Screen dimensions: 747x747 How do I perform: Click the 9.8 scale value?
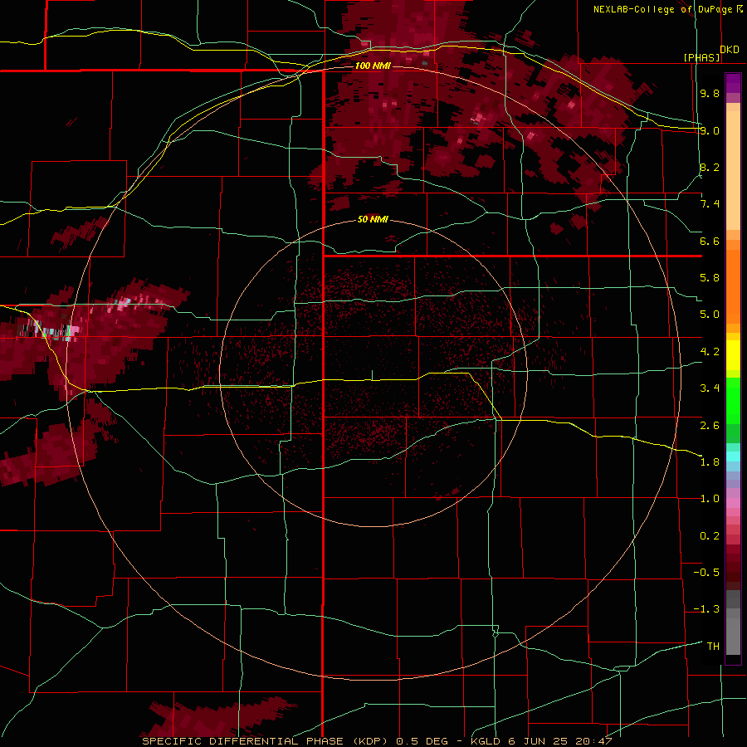[710, 93]
